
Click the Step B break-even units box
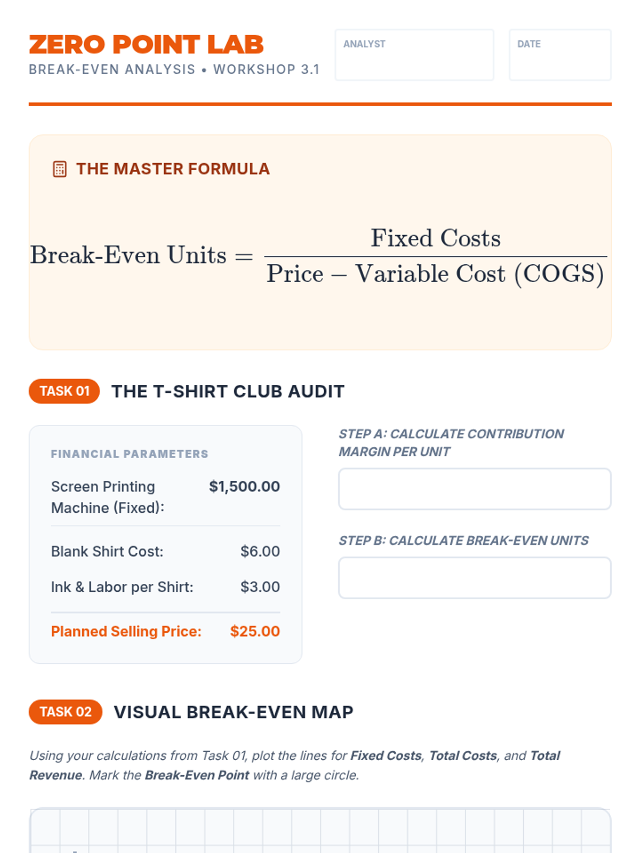pos(474,578)
